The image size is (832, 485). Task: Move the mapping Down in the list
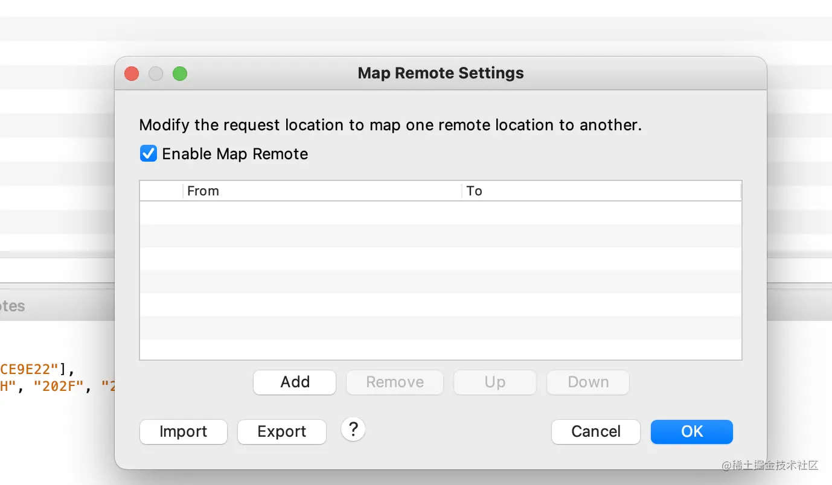pos(588,382)
